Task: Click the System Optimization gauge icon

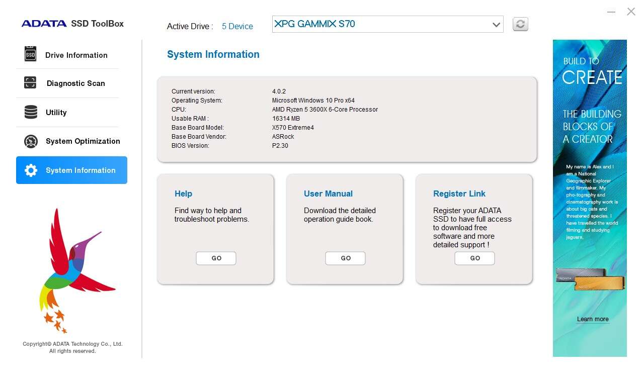Action: pos(31,141)
